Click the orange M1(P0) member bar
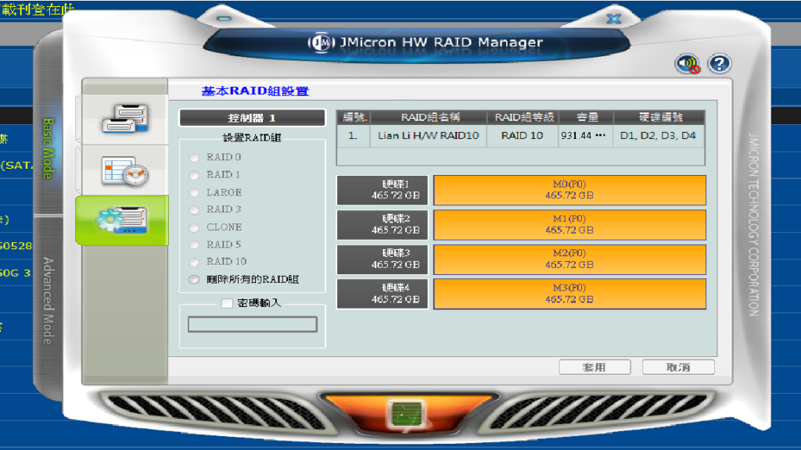 coord(569,224)
